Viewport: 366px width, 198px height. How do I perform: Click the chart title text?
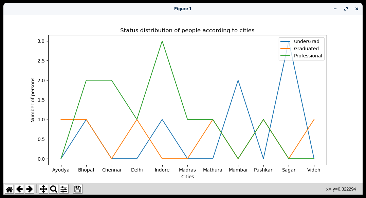[x=187, y=31]
